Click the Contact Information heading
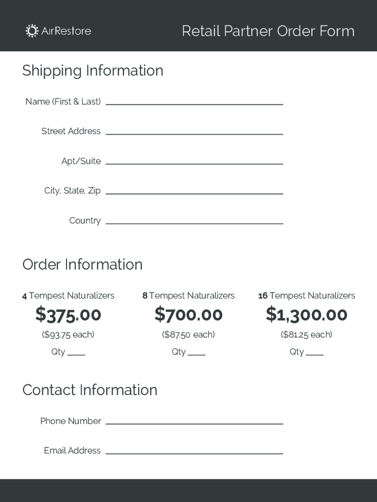Image resolution: width=377 pixels, height=502 pixels. (x=90, y=390)
